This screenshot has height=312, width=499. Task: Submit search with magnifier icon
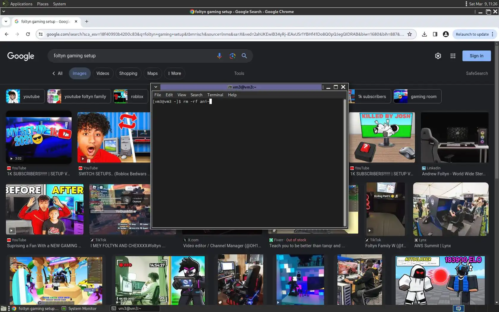pos(244,56)
